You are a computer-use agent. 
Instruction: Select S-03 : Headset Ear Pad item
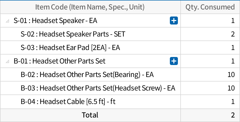pos(70,47)
